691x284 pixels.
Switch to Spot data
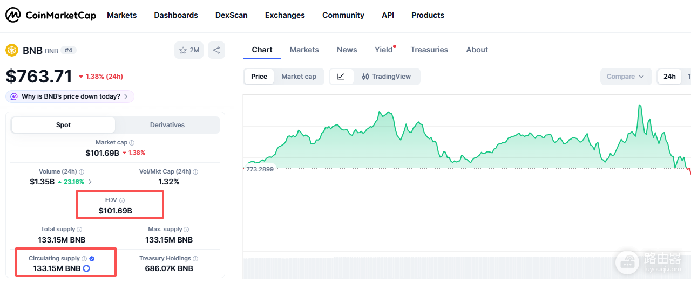[63, 125]
